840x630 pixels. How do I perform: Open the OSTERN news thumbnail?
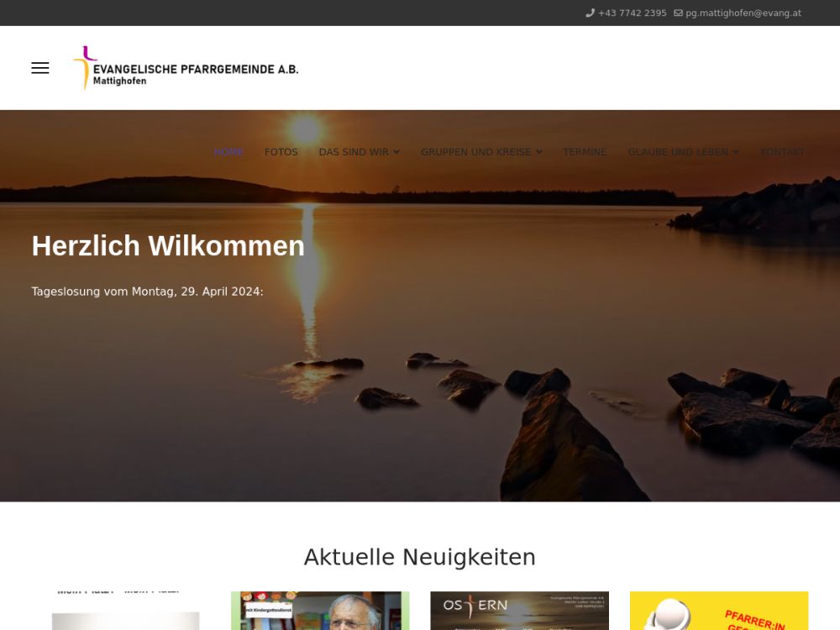click(x=519, y=611)
